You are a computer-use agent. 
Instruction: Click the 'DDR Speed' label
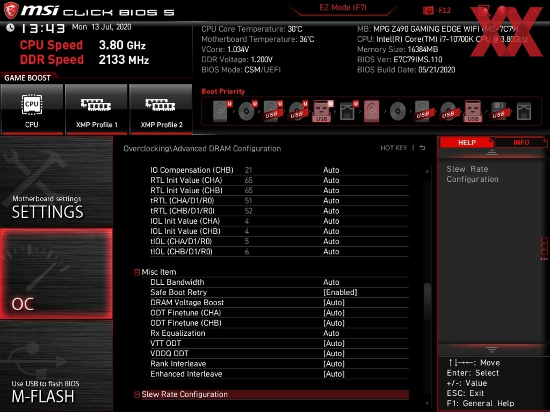pyautogui.click(x=52, y=59)
